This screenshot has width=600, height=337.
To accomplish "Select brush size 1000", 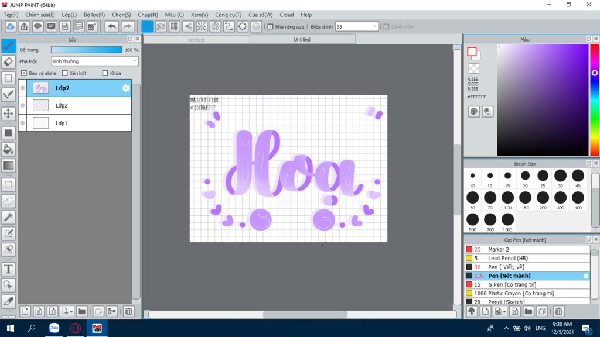I will click(x=507, y=222).
